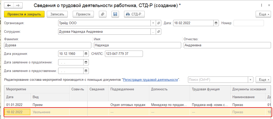
Task: Open the Трейд ООО organization card icon
Action: (x=159, y=23)
